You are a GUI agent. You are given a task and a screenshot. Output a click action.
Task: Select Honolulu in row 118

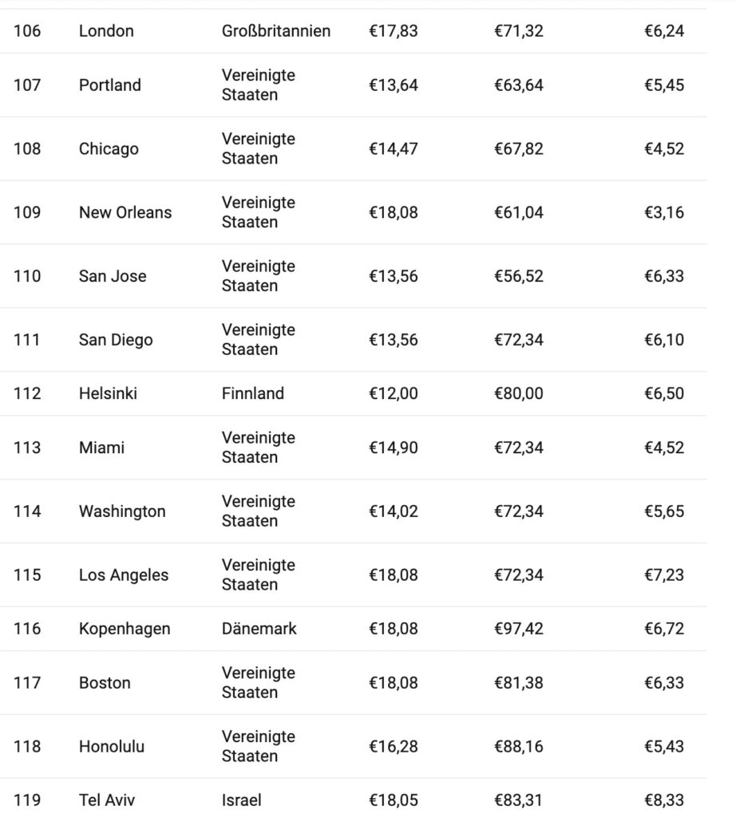point(112,747)
